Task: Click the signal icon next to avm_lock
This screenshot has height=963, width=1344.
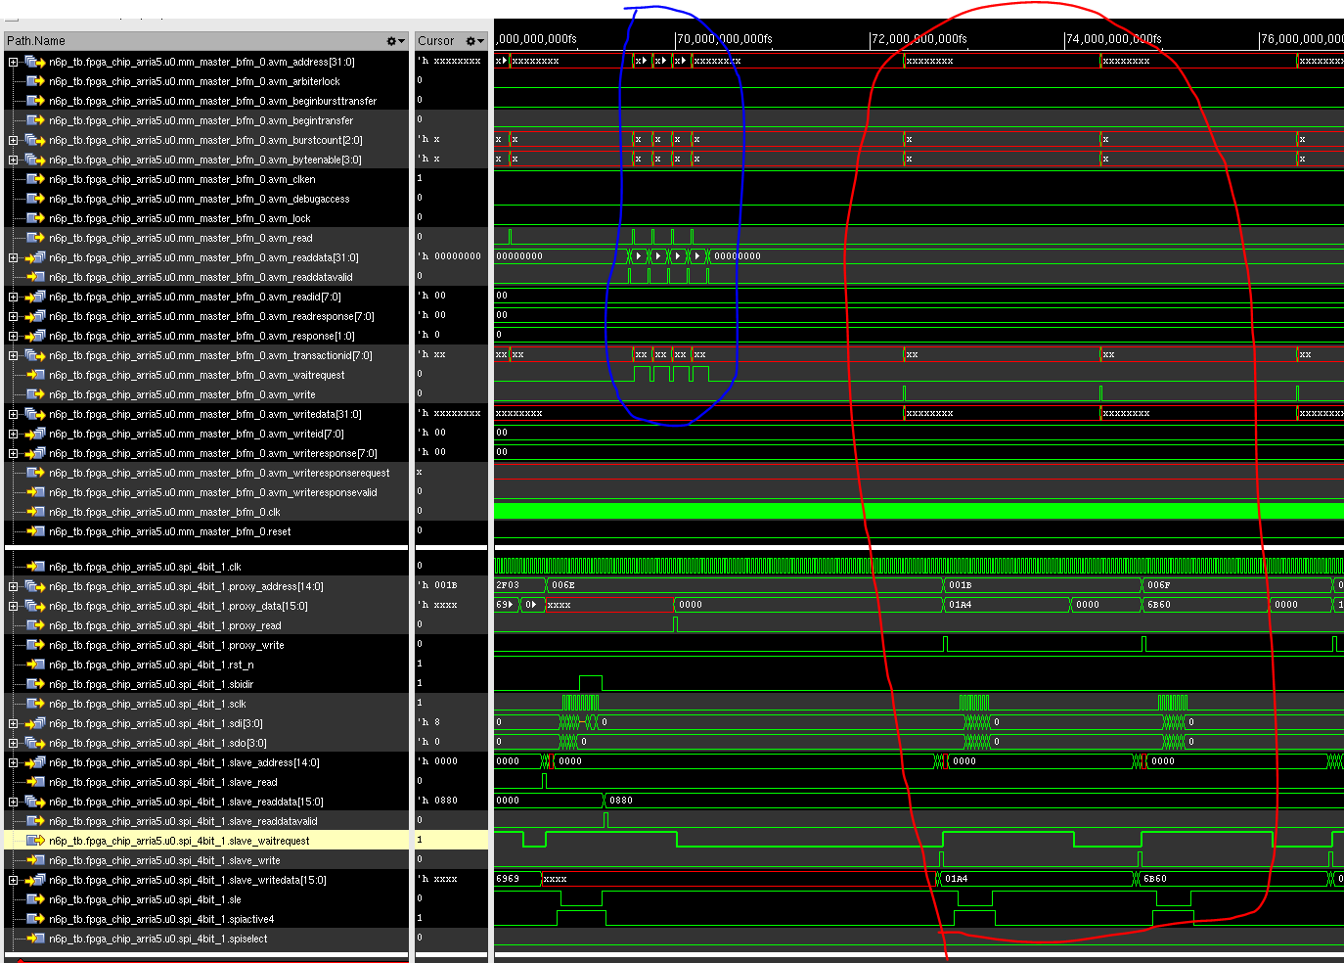Action: point(37,218)
